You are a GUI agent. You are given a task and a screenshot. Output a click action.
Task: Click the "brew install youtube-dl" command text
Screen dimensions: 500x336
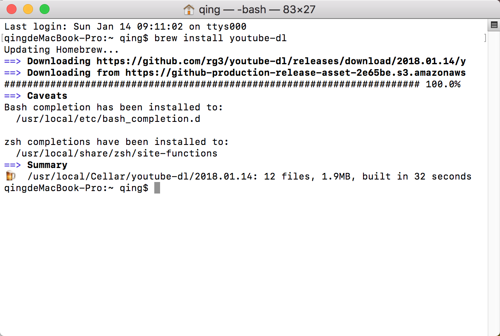(220, 38)
